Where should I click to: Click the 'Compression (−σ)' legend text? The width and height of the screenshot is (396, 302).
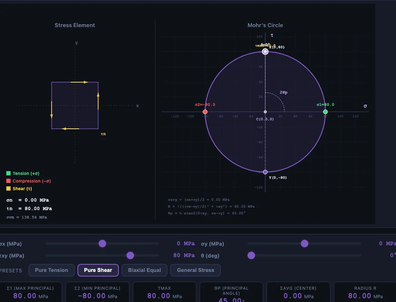click(x=32, y=181)
